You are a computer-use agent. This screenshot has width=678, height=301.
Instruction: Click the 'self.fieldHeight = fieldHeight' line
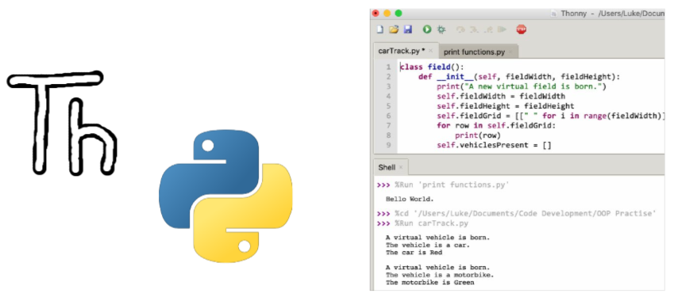[x=506, y=106]
